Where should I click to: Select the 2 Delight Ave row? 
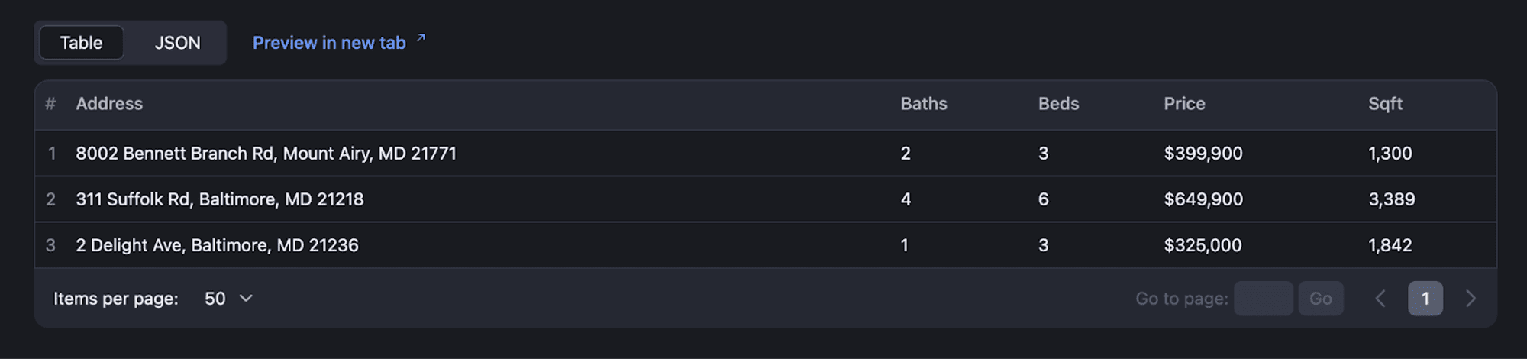[x=217, y=245]
